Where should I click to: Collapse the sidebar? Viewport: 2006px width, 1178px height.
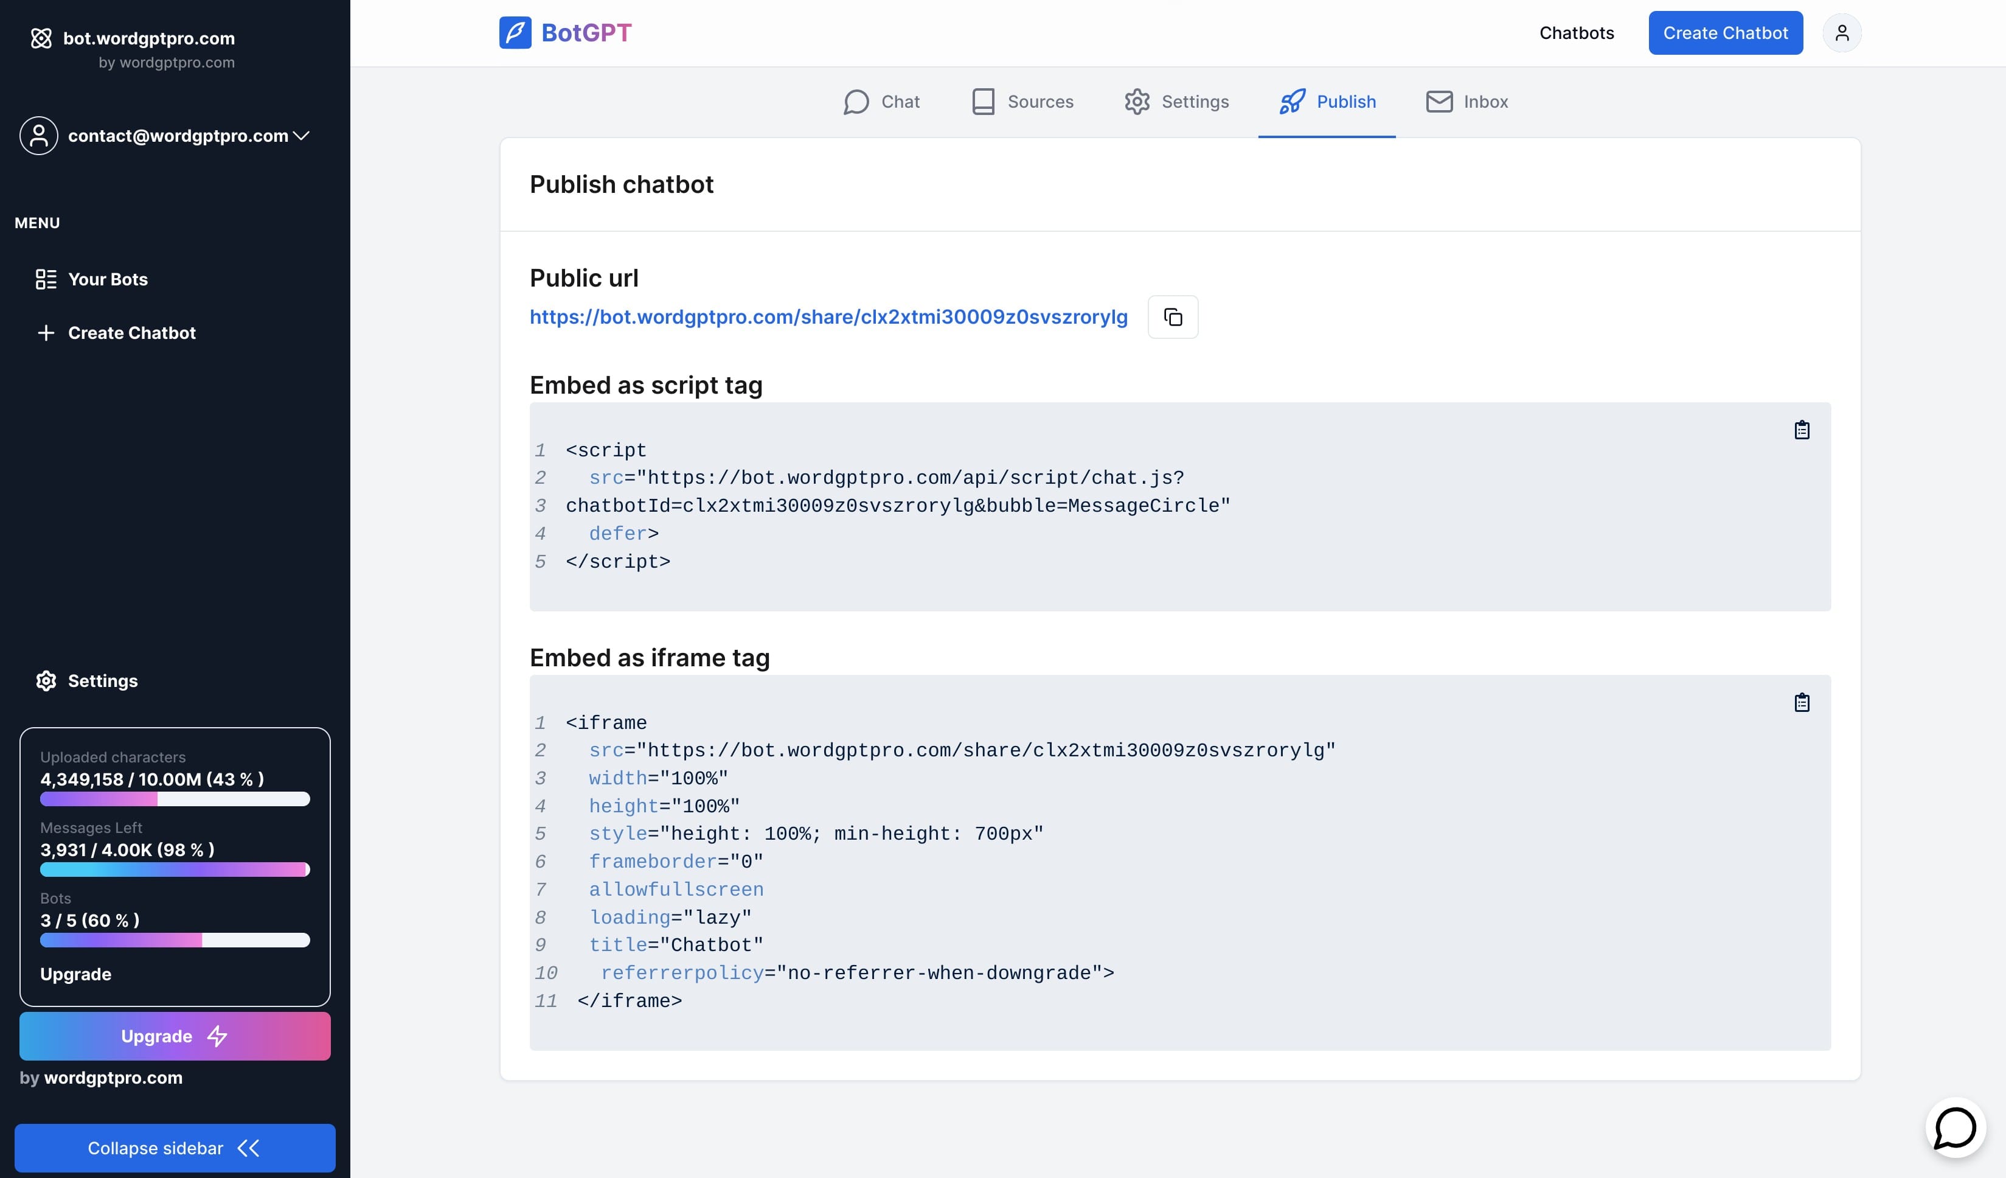tap(175, 1148)
